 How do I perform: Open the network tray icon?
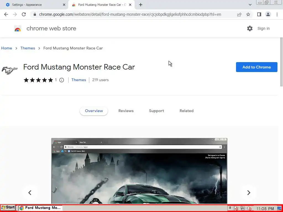243,208
